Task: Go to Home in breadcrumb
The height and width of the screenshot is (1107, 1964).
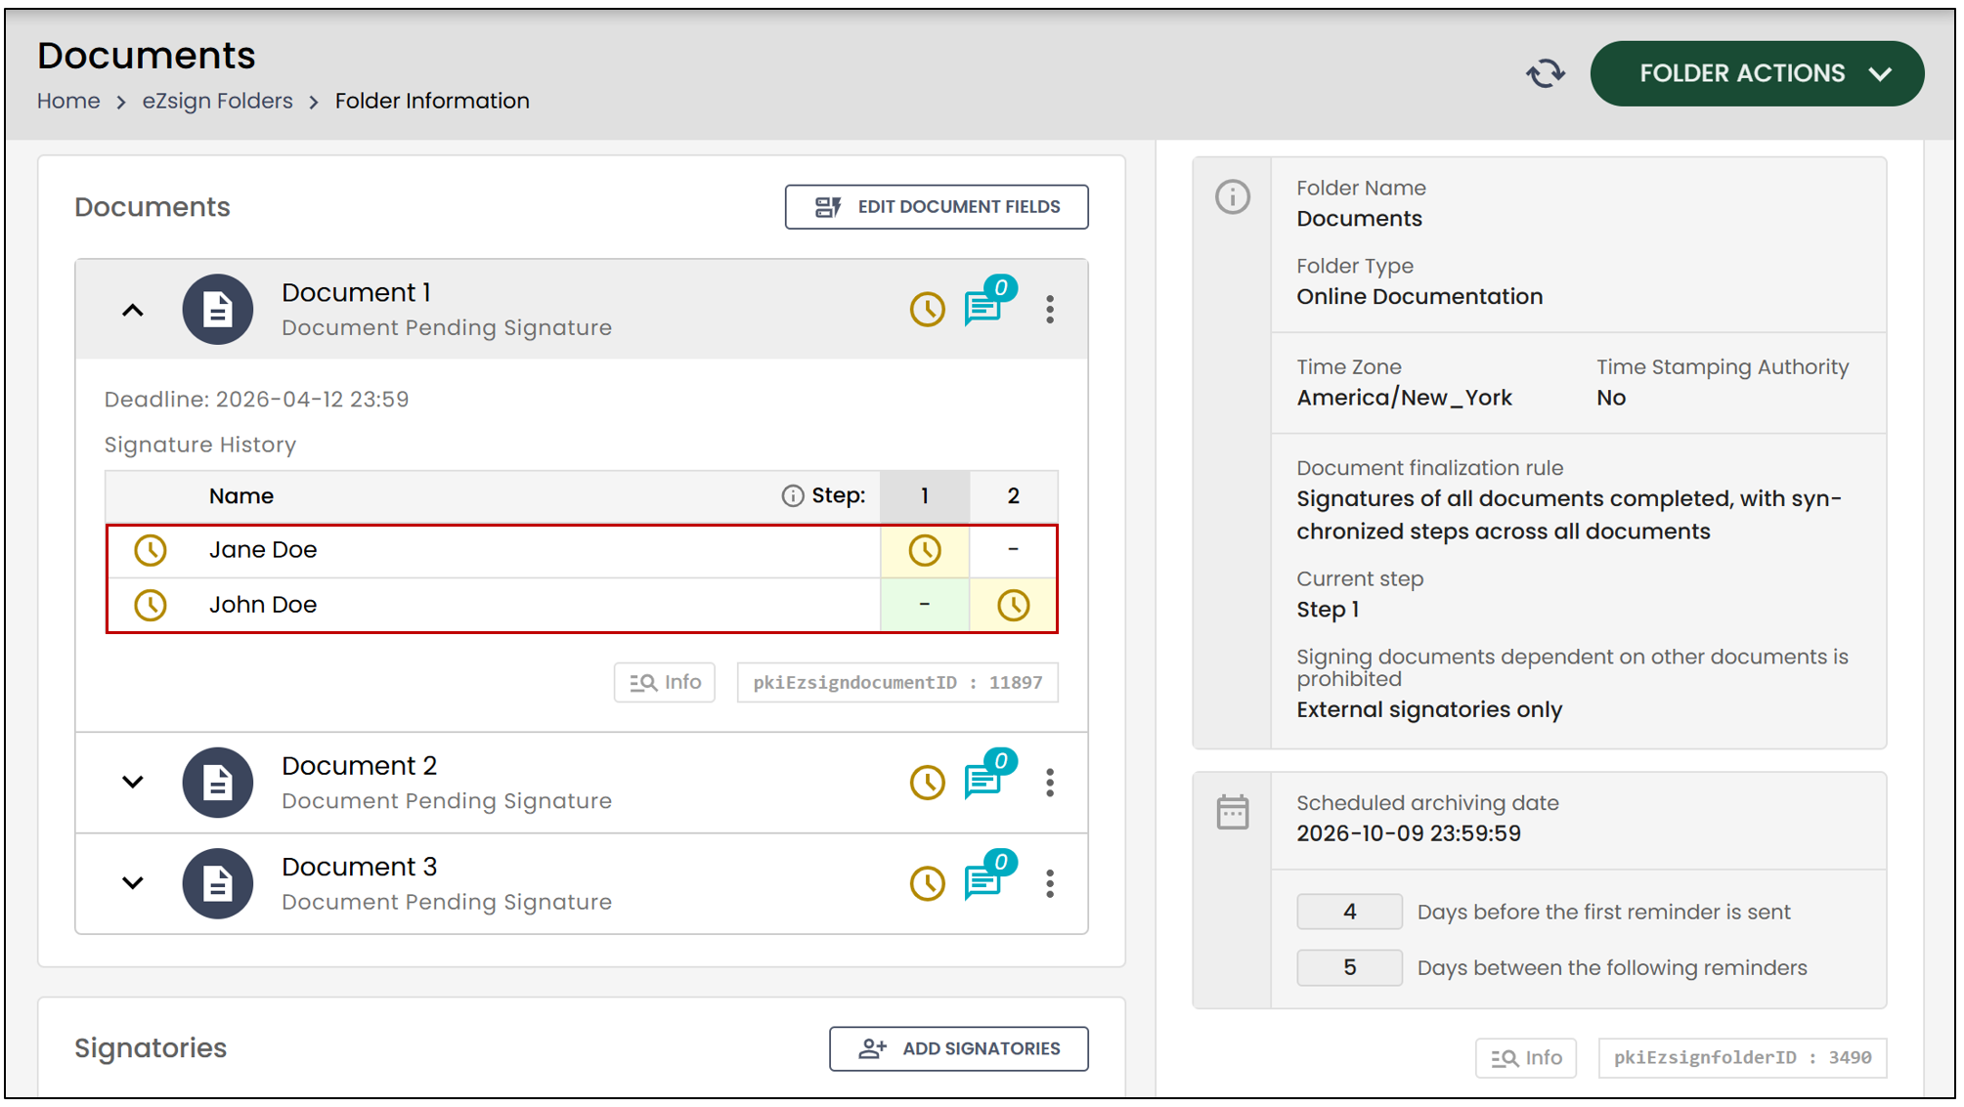Action: tap(68, 101)
